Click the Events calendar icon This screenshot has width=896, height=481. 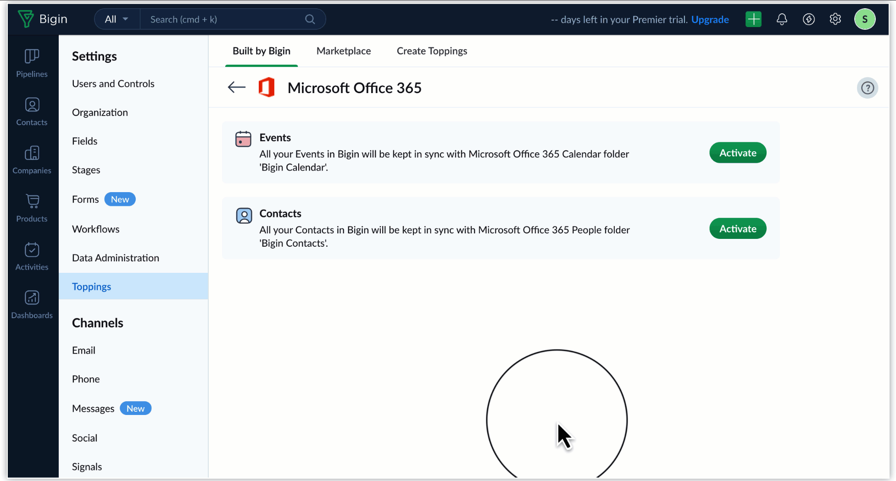[x=243, y=139]
